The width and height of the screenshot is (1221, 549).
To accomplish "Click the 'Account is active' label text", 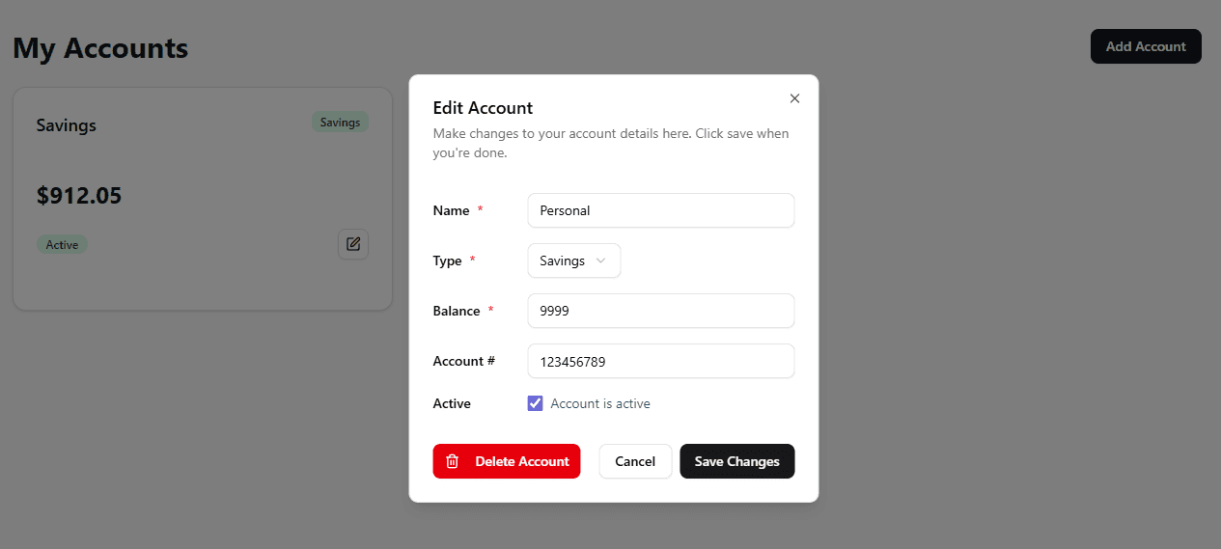I will (x=600, y=403).
